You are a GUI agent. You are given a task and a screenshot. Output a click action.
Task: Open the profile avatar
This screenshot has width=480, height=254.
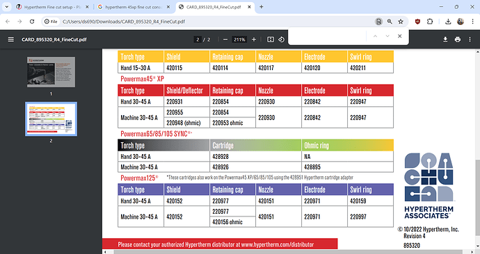tap(460, 22)
